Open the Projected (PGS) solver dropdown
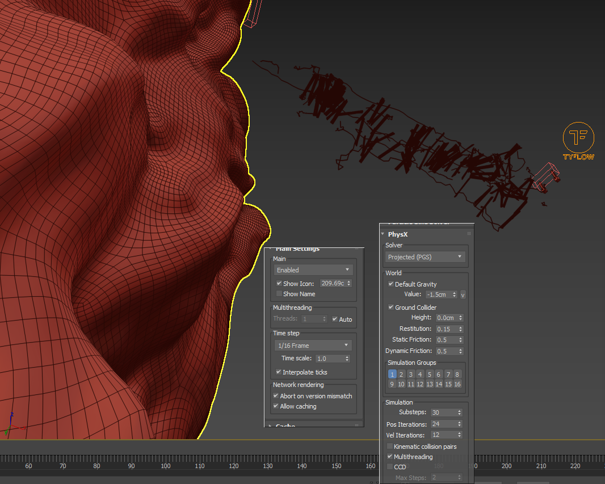Viewport: 605px width, 484px height. click(425, 257)
